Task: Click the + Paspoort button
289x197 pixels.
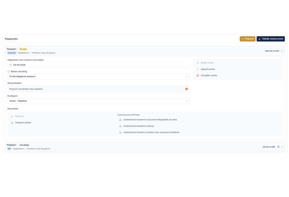Action: point(247,39)
